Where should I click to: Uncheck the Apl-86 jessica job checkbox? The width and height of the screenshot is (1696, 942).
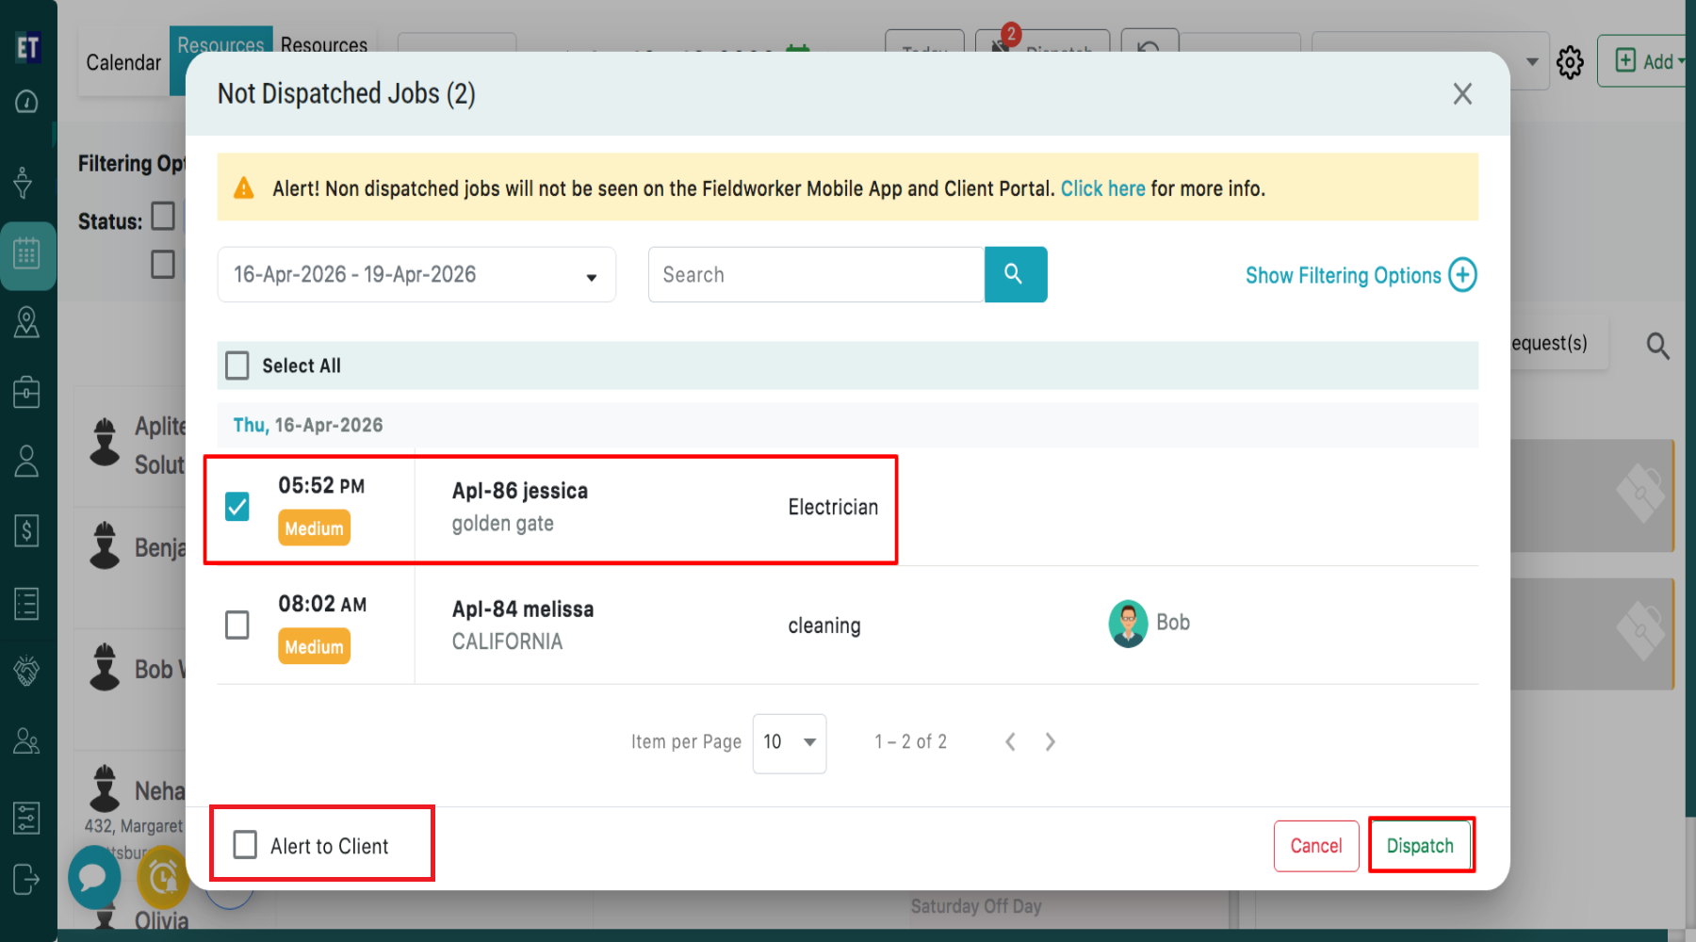[237, 507]
